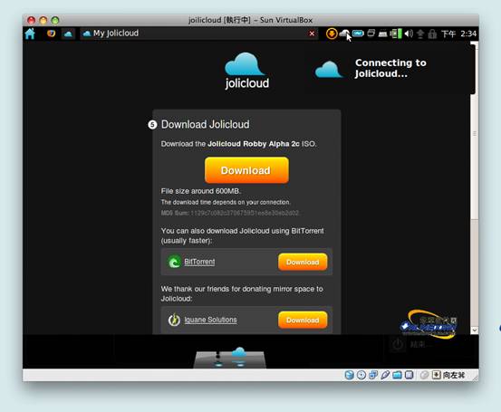Open the BitTorrent link
Screen dimensions: 501x412
point(199,262)
